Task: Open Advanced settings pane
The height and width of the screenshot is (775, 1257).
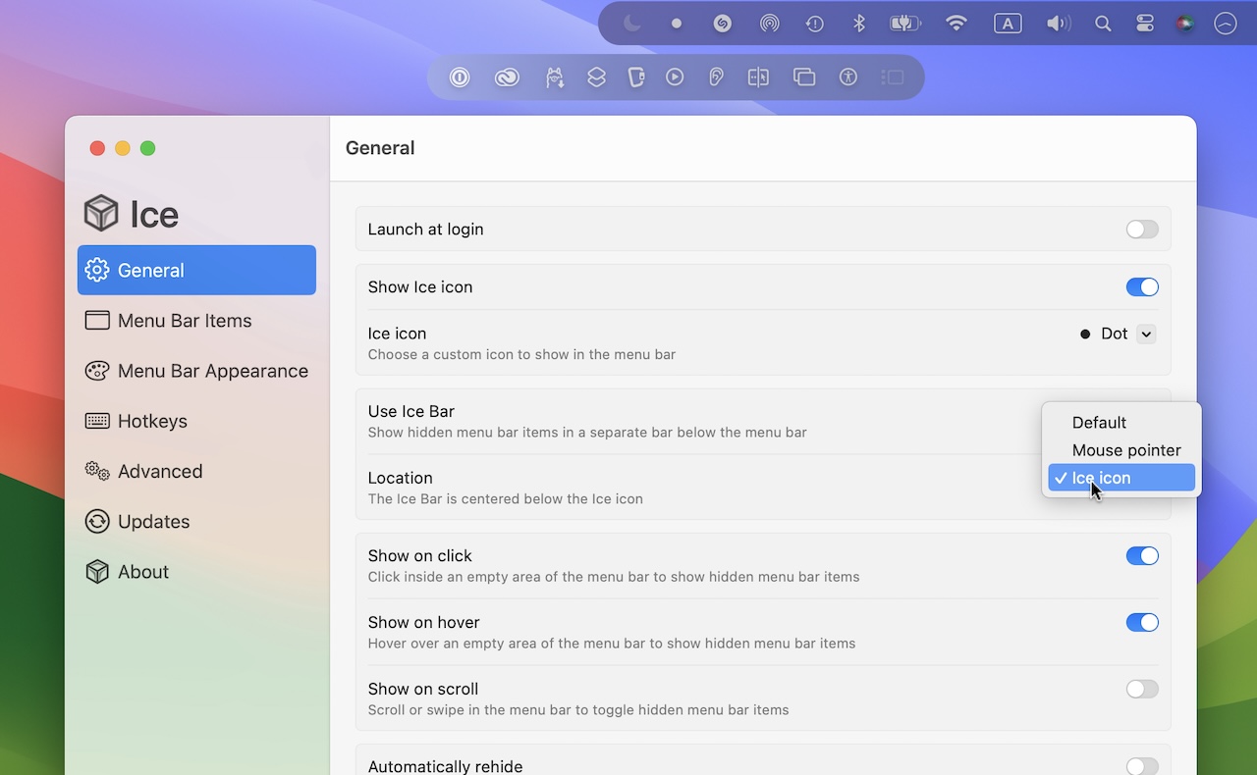Action: pos(196,471)
